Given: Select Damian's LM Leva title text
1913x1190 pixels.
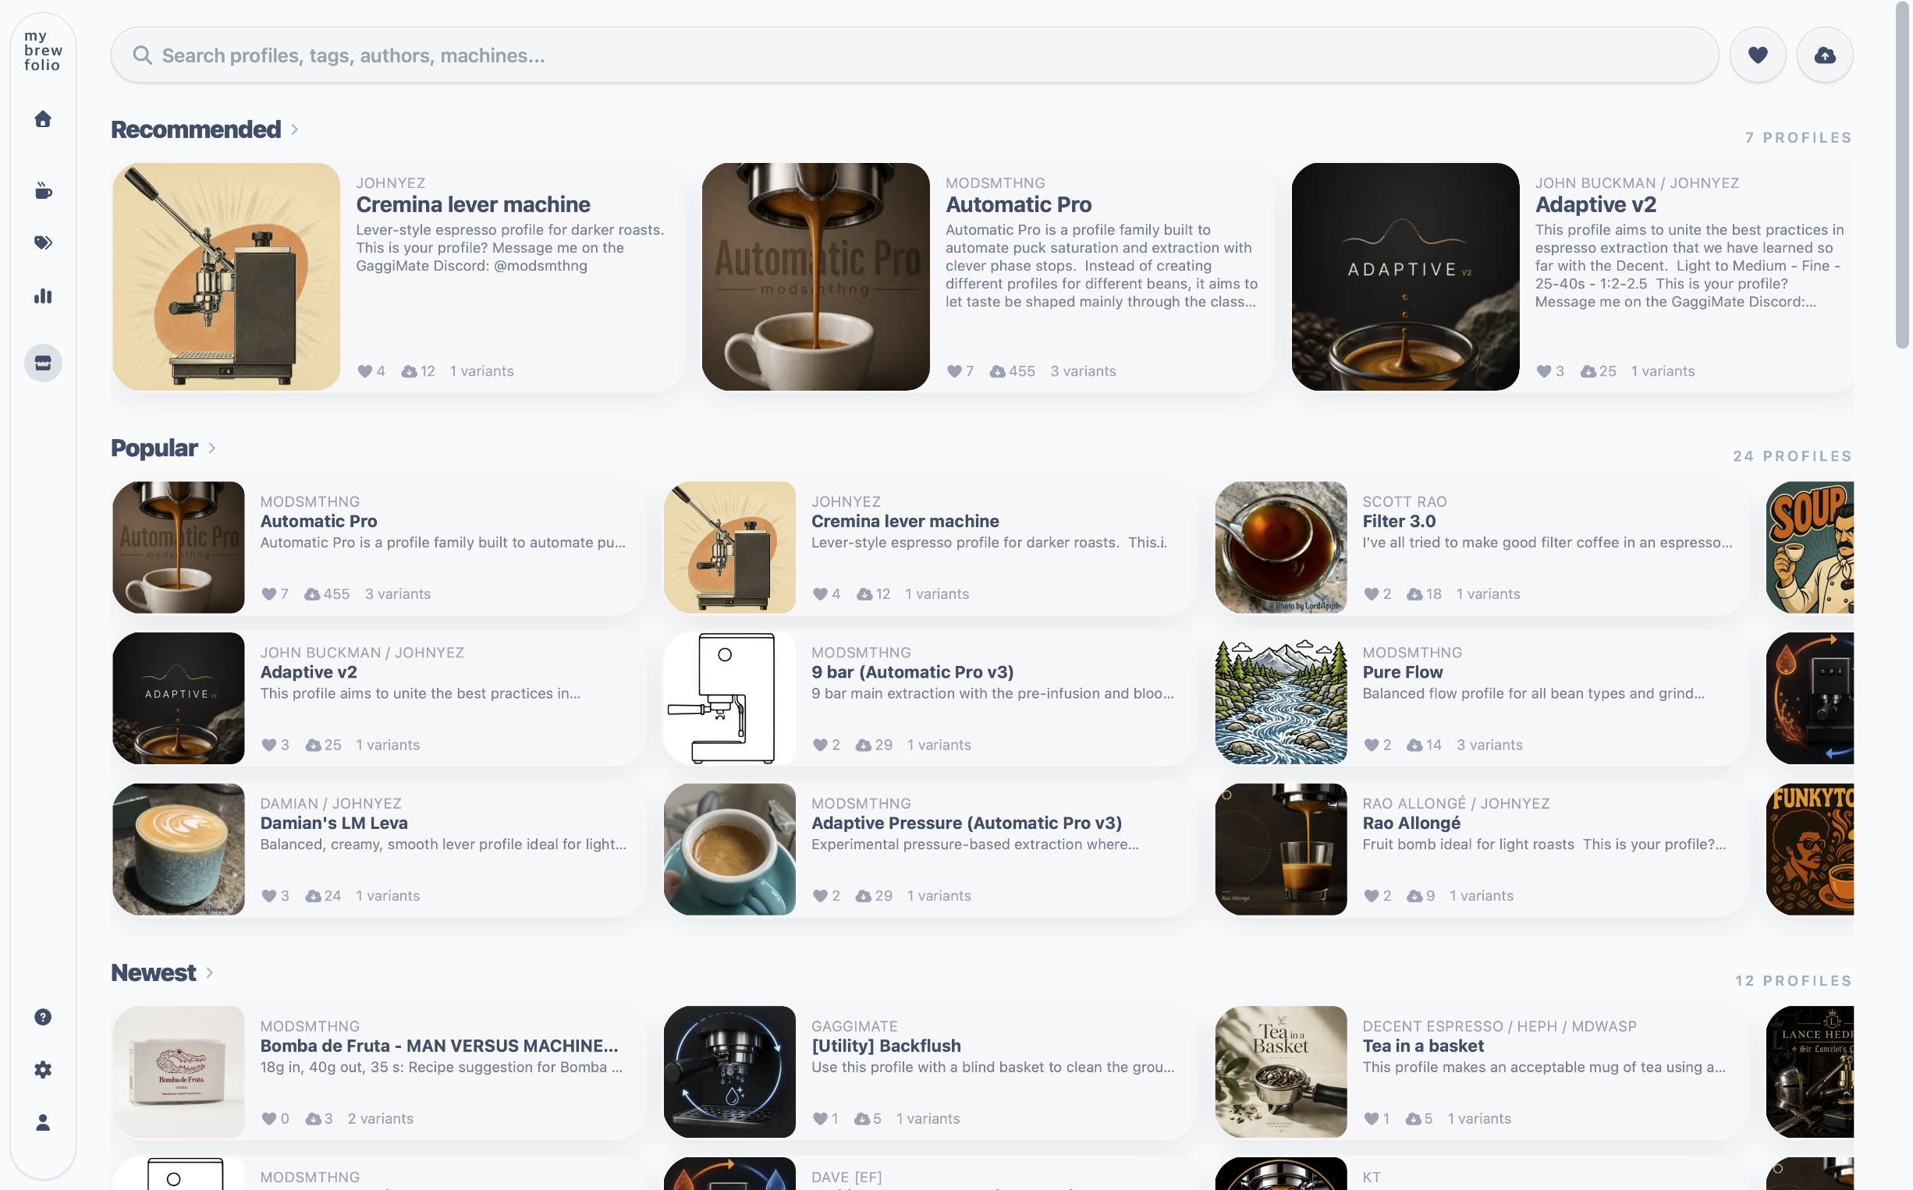Looking at the screenshot, I should click(x=334, y=823).
